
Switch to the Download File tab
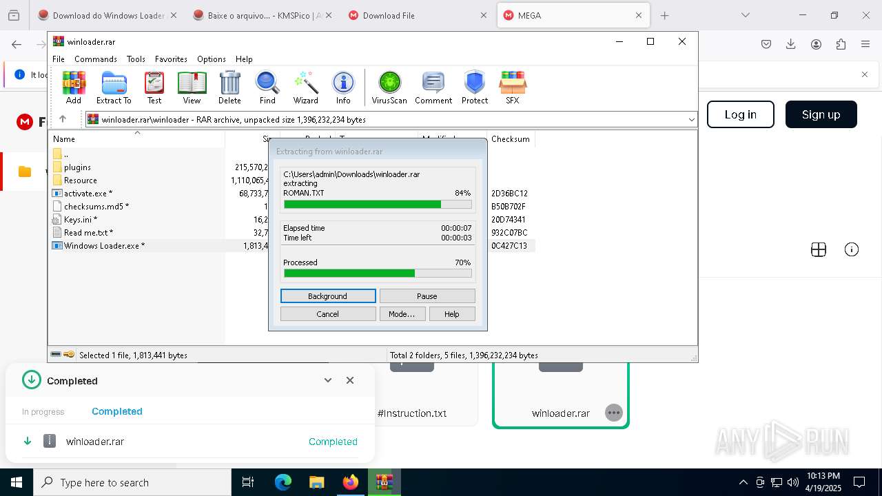pos(418,15)
